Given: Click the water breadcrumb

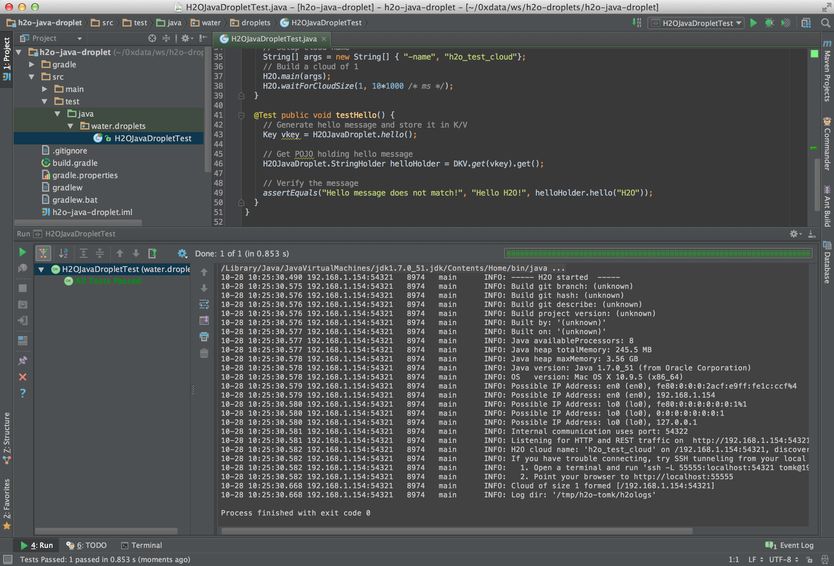Looking at the screenshot, I should pos(206,23).
